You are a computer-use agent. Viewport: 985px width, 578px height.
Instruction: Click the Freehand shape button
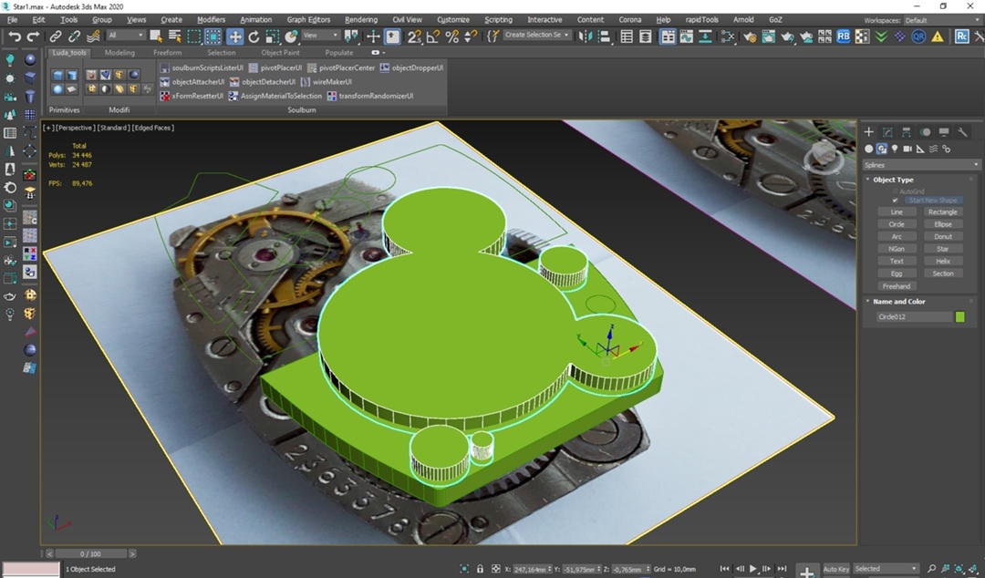897,286
